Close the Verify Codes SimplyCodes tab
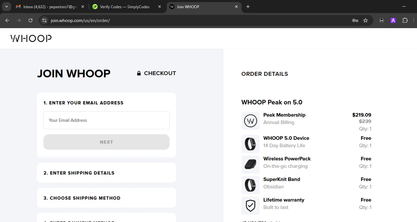This screenshot has height=222, width=417. click(160, 7)
